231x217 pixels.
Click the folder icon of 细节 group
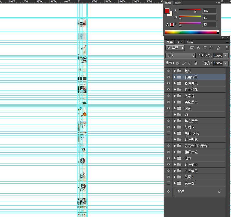[179, 158]
